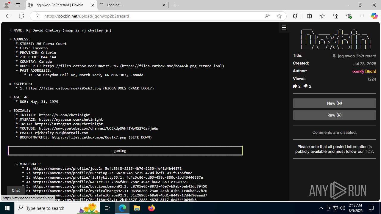
Task: Add this page to favorites star
Action: pyautogui.click(x=279, y=16)
